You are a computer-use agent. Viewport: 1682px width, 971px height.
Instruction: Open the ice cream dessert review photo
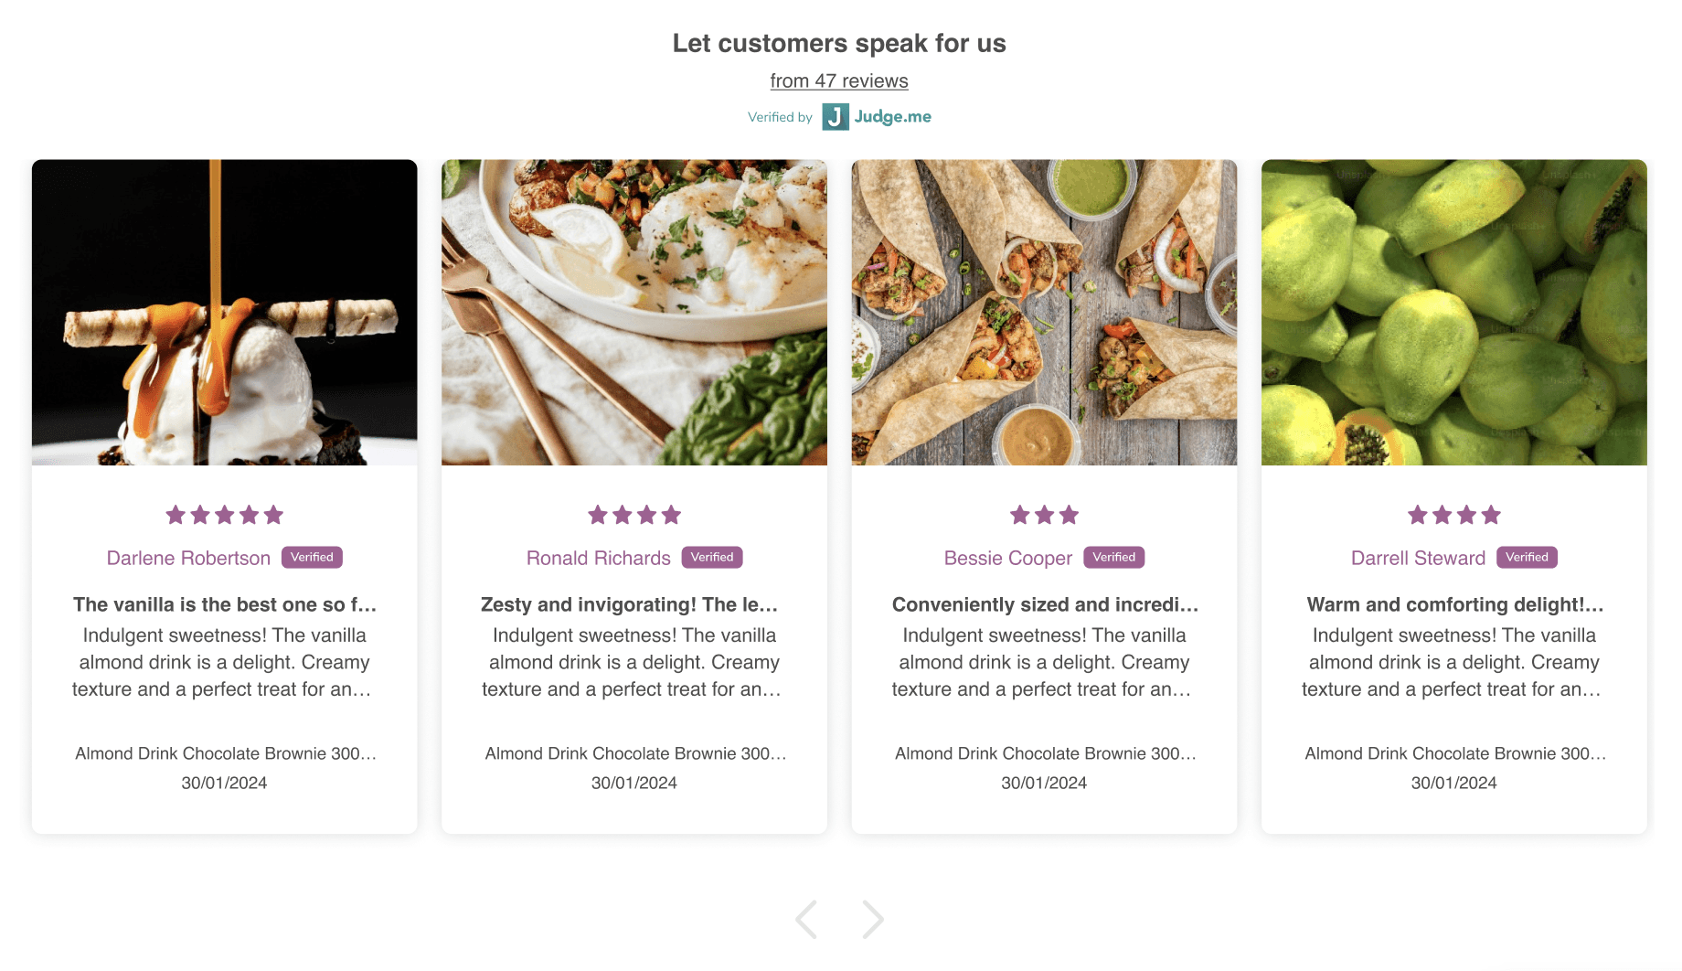pyautogui.click(x=224, y=313)
